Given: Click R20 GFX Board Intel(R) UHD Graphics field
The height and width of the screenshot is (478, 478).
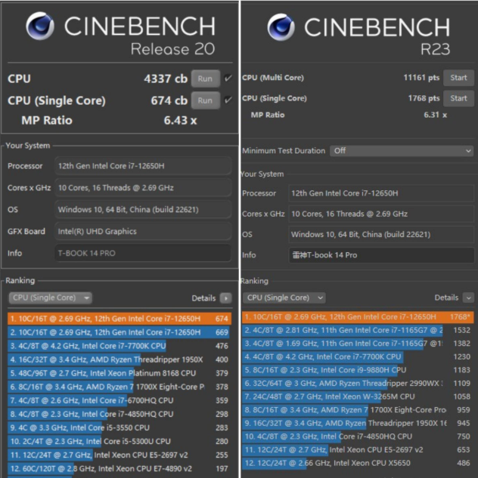Looking at the screenshot, I should click(143, 231).
